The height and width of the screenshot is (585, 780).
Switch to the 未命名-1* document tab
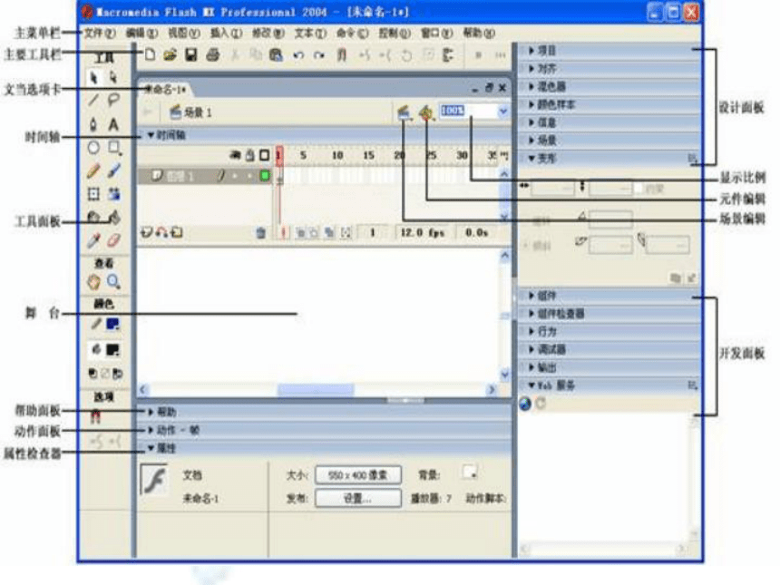[x=165, y=89]
